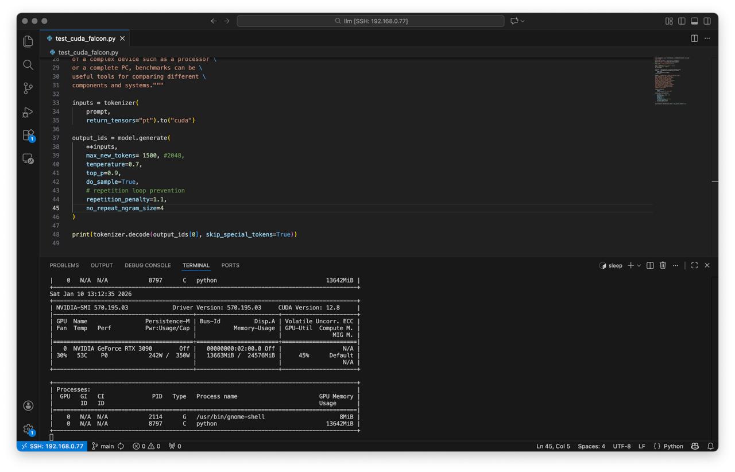
Task: Open the Remote Explorer view
Action: point(28,159)
